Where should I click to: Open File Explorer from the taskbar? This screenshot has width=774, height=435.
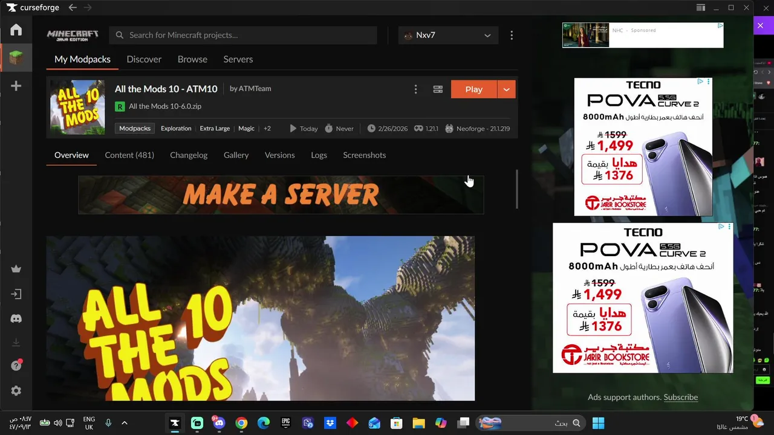click(418, 423)
